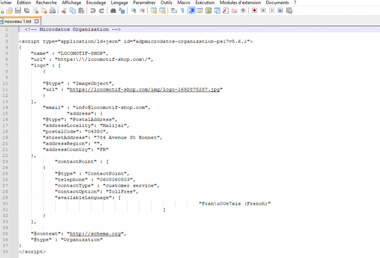Click line number 38 in the margin

coord(5,252)
